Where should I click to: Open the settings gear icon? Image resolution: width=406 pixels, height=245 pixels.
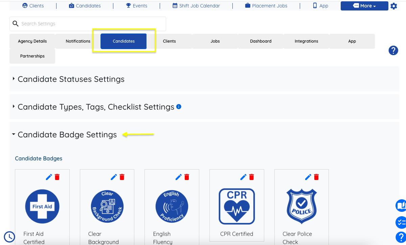pos(394,6)
